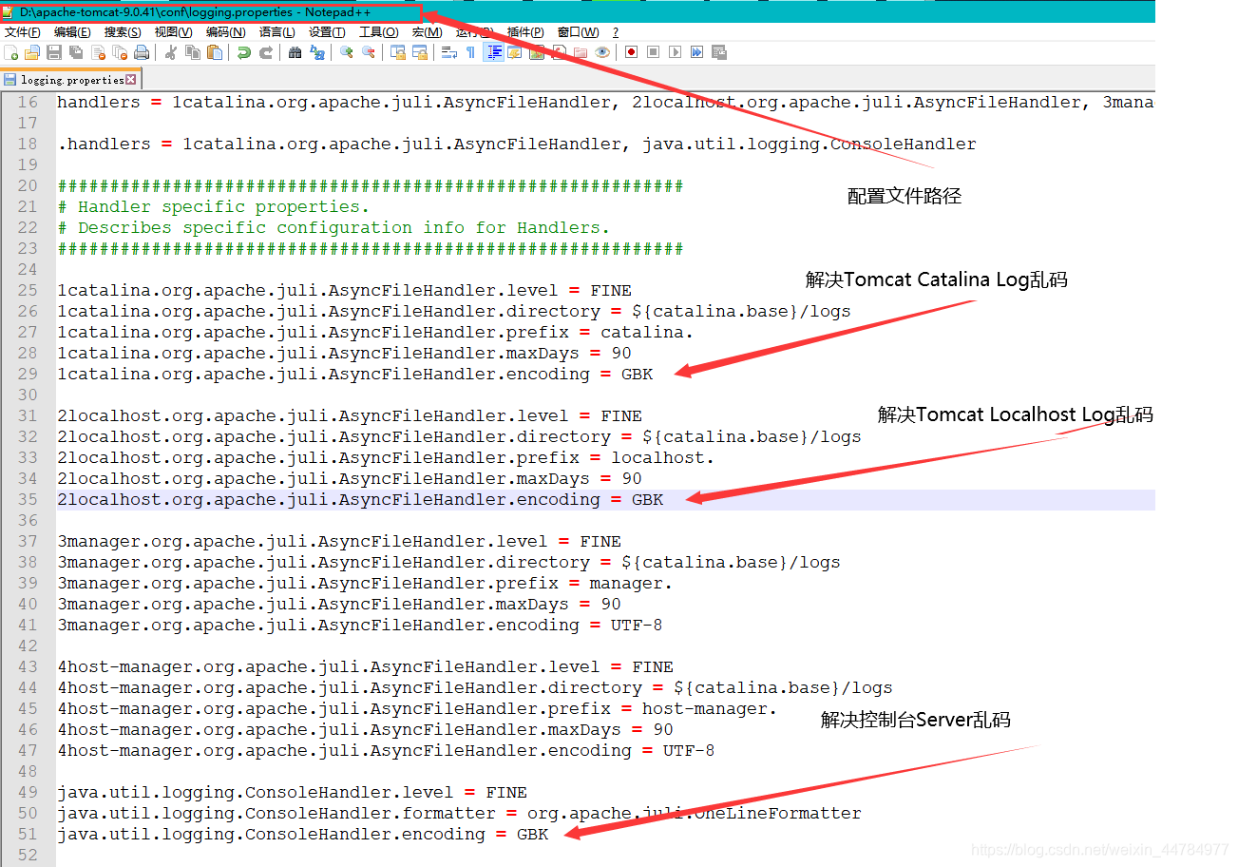Open the 插件(P) menu
This screenshot has width=1238, height=867.
tap(525, 32)
